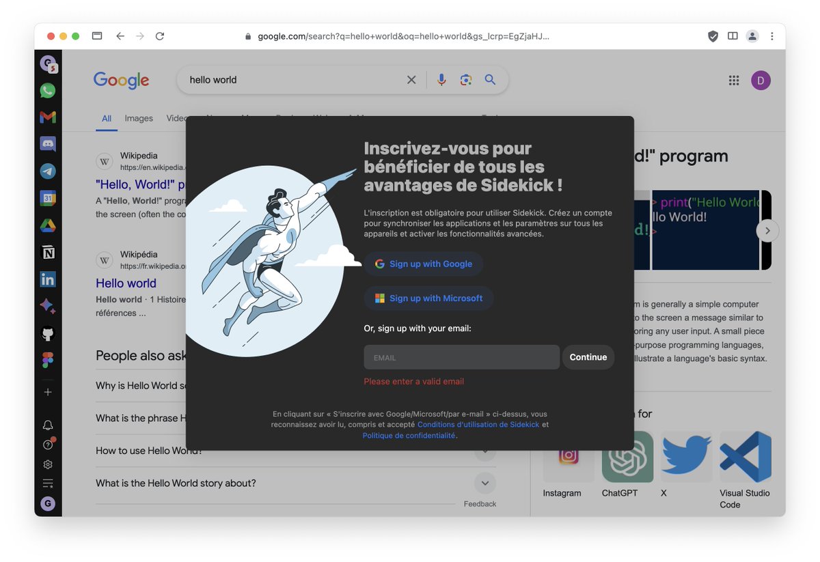Viewport: 820px width, 562px height.
Task: Open Politique de confidentialité link
Action: coord(409,435)
